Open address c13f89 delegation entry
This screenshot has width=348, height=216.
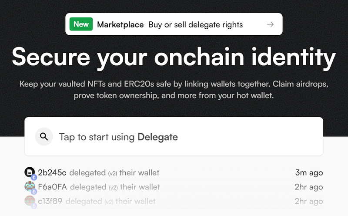point(50,201)
